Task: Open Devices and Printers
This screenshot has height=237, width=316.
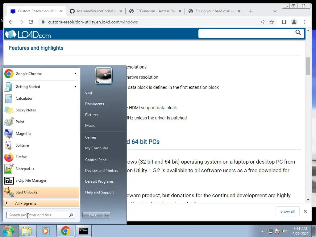Action: pos(101,171)
